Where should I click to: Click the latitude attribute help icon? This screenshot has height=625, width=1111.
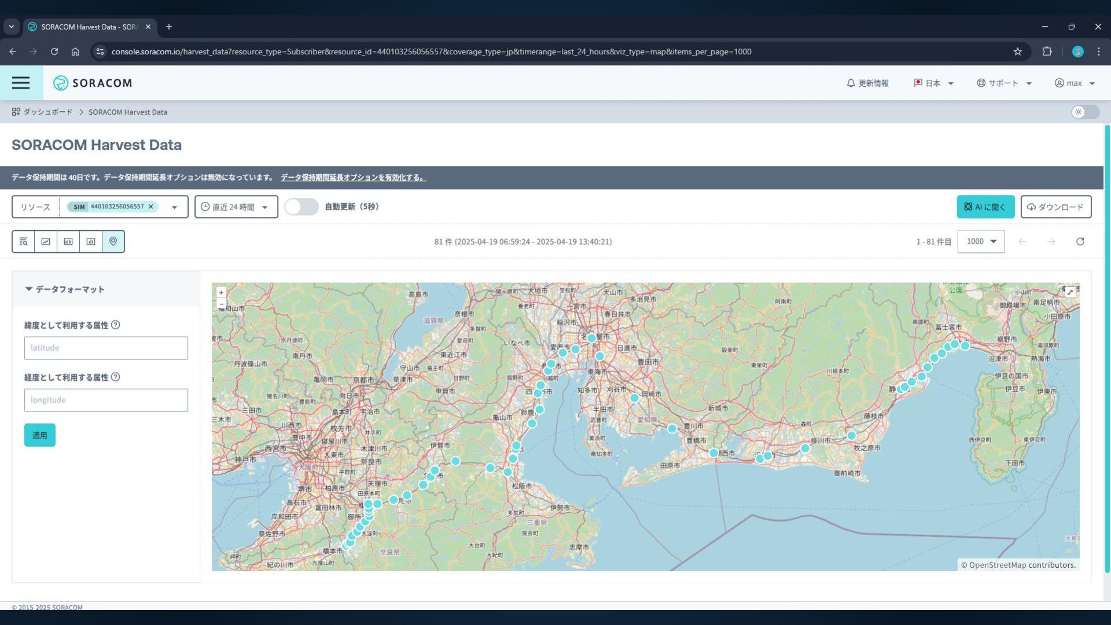(116, 325)
